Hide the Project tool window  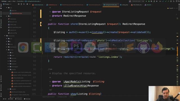[30, 4]
